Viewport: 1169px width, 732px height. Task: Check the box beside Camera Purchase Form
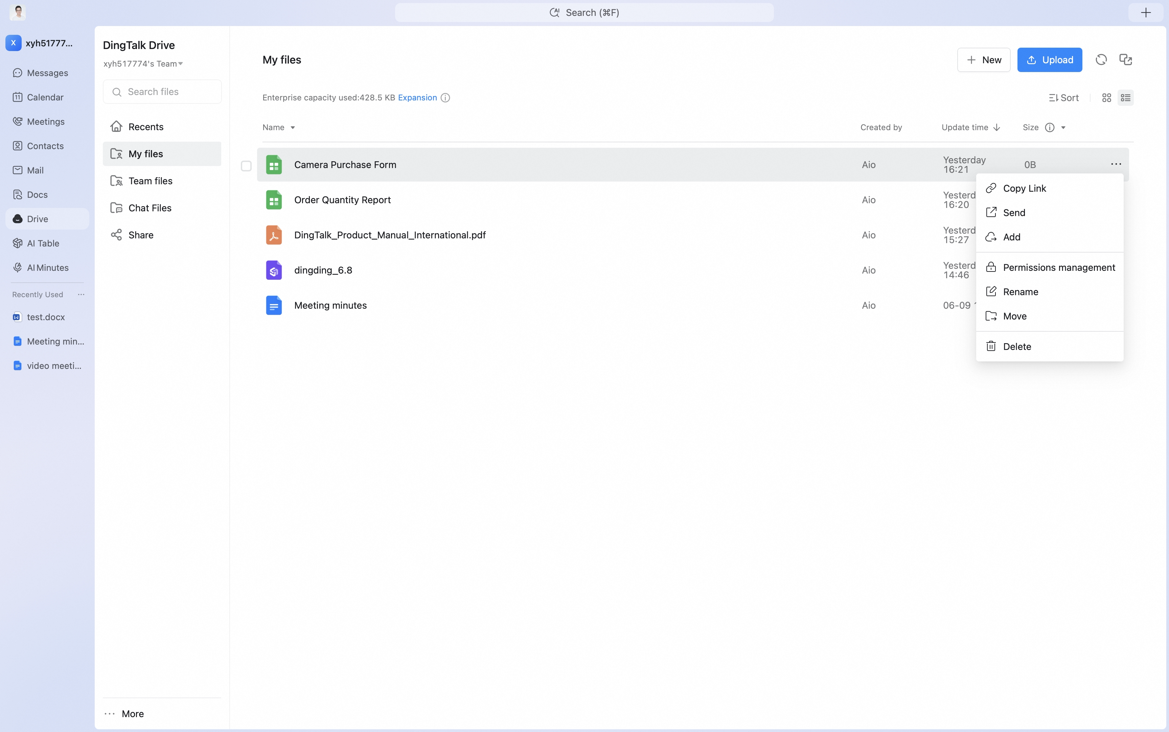click(246, 166)
